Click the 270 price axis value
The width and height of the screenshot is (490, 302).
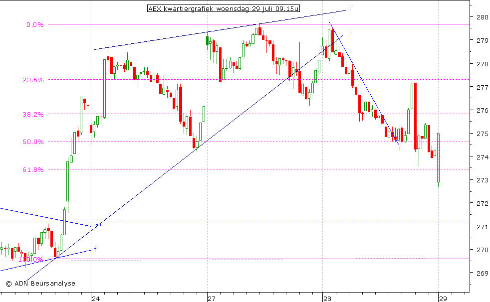point(482,250)
